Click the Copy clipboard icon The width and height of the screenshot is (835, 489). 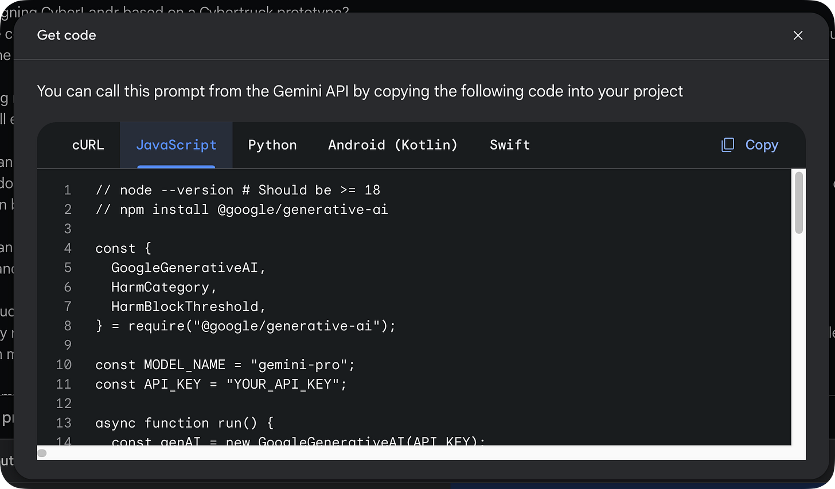click(727, 145)
